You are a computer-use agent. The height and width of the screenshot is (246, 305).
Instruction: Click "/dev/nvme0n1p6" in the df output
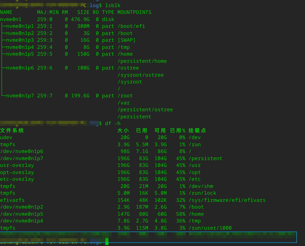tap(22, 151)
